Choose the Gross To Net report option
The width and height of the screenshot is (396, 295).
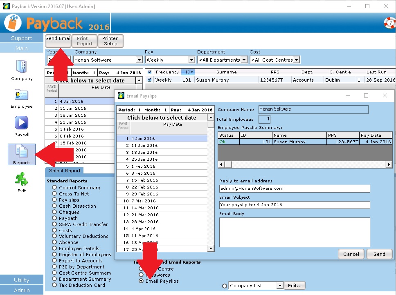click(x=54, y=194)
